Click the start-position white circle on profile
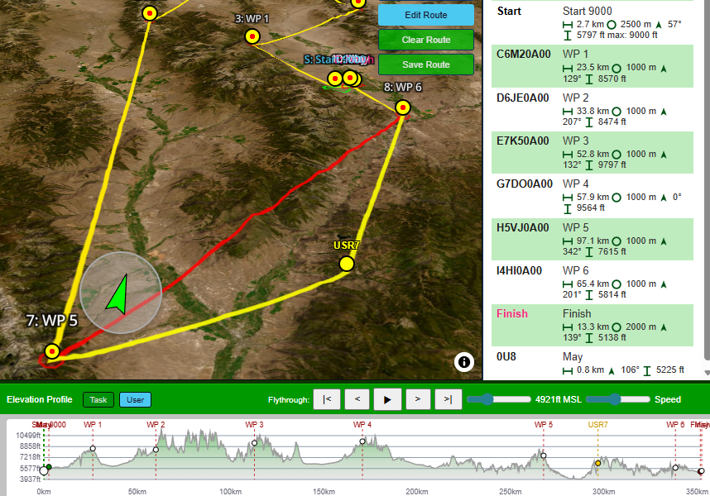 pos(44,471)
